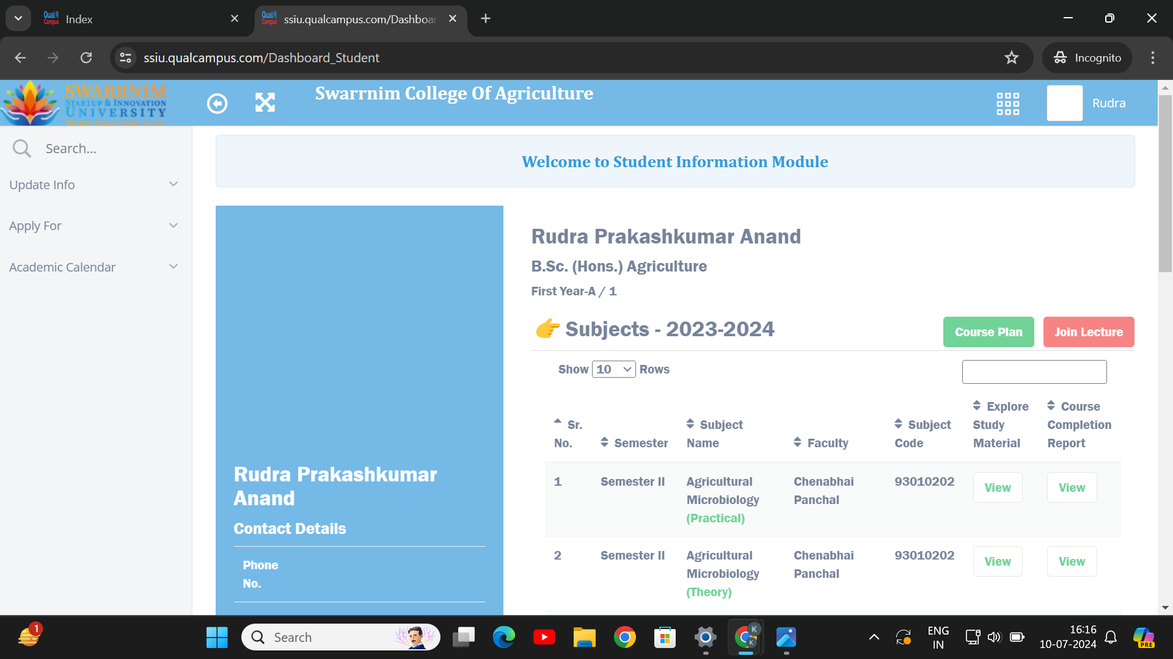This screenshot has height=659, width=1173.
Task: Open Copilot PRE icon in taskbar
Action: [1144, 638]
